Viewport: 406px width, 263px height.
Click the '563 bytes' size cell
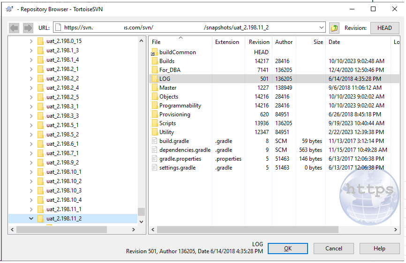[x=310, y=150]
